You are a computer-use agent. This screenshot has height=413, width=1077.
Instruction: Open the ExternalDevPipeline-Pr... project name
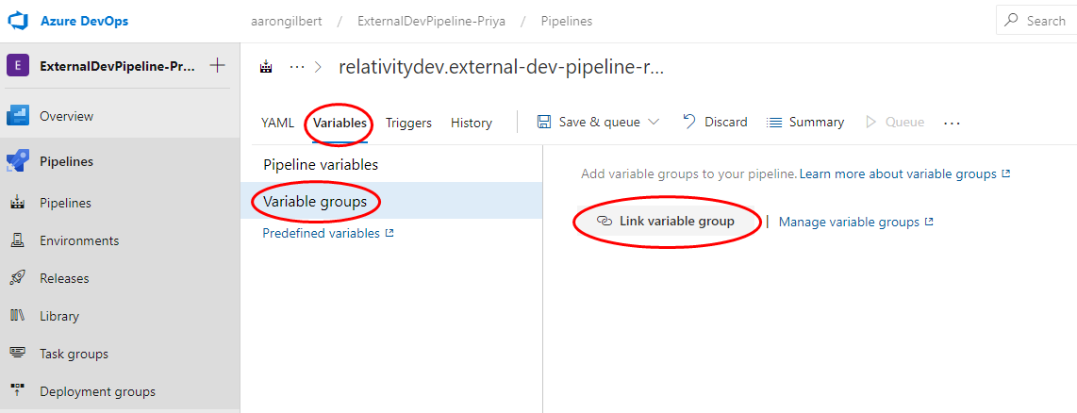pyautogui.click(x=118, y=66)
